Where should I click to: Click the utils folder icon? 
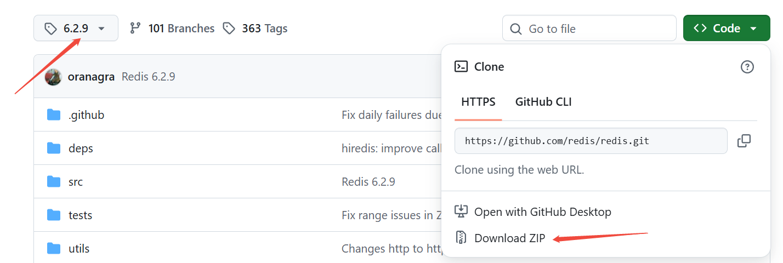click(x=54, y=248)
